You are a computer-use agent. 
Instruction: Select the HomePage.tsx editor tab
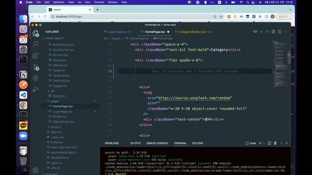click(x=155, y=32)
